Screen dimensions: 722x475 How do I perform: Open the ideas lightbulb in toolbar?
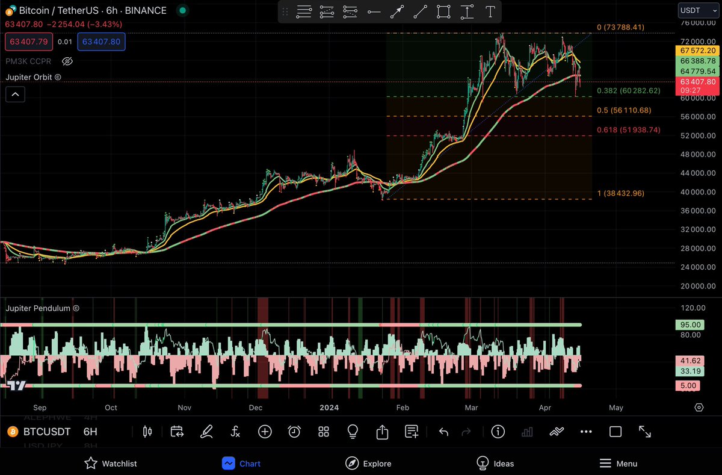(x=353, y=432)
